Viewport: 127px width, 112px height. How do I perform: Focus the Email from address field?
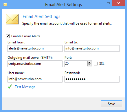[x=35, y=48]
